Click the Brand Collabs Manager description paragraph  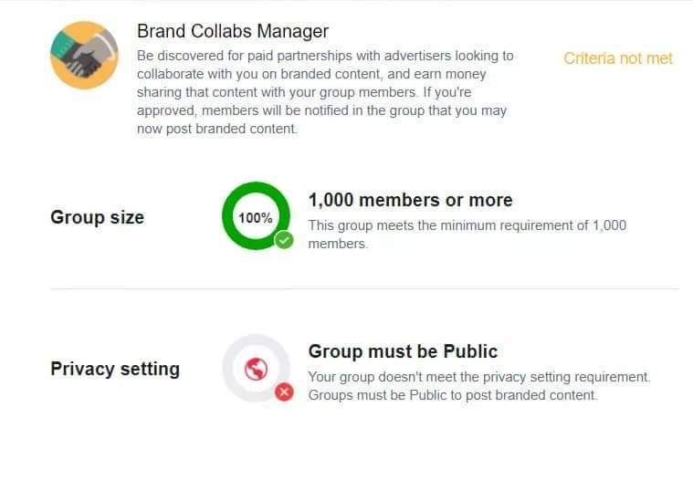tap(325, 92)
